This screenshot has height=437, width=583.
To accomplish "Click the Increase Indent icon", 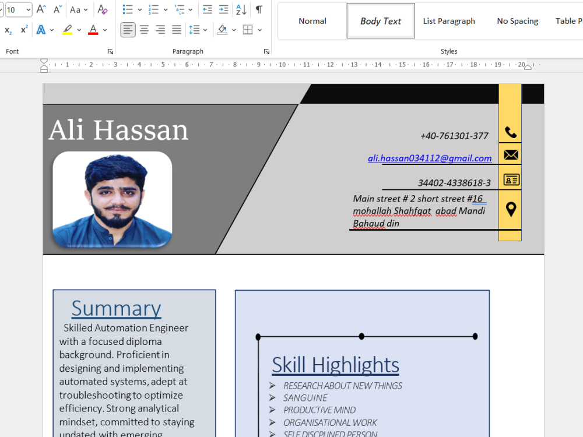I will point(223,9).
